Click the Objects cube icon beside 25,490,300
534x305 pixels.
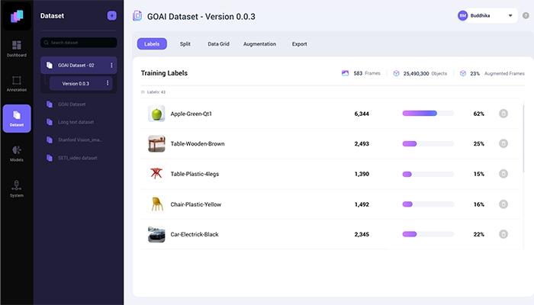[396, 73]
